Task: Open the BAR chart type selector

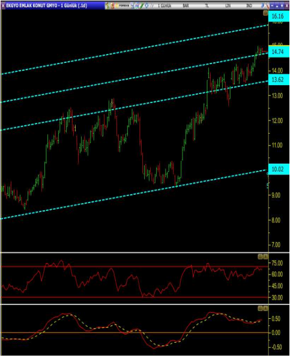Action: pyautogui.click(x=186, y=5)
